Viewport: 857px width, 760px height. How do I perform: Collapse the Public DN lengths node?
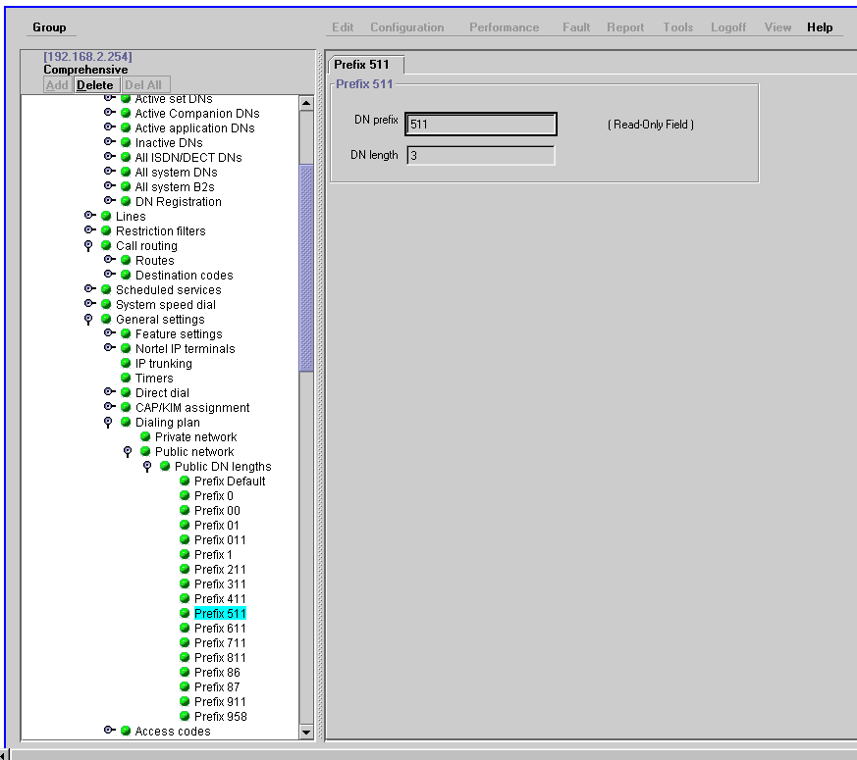click(x=147, y=467)
